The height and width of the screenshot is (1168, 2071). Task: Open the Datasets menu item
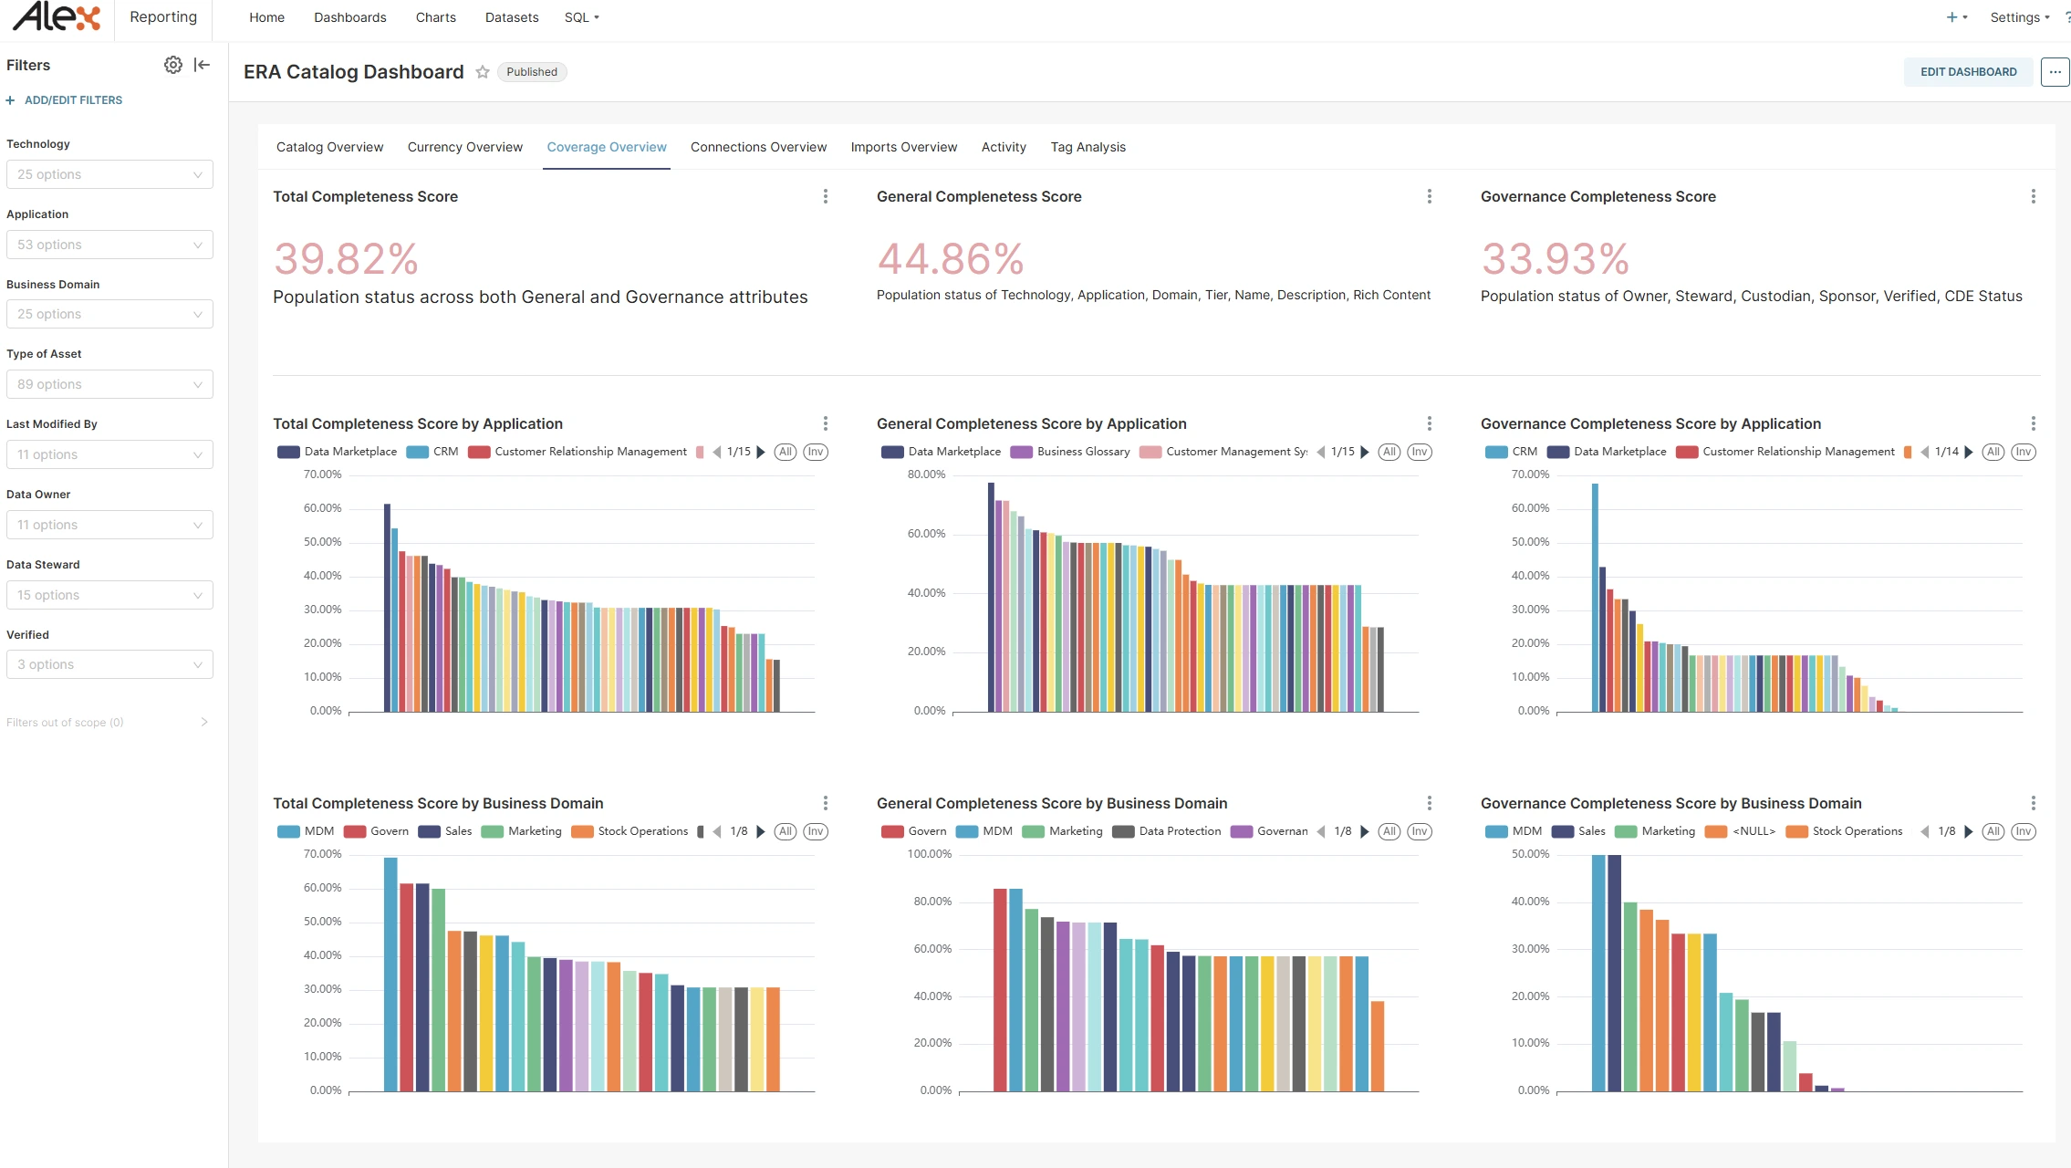click(511, 17)
